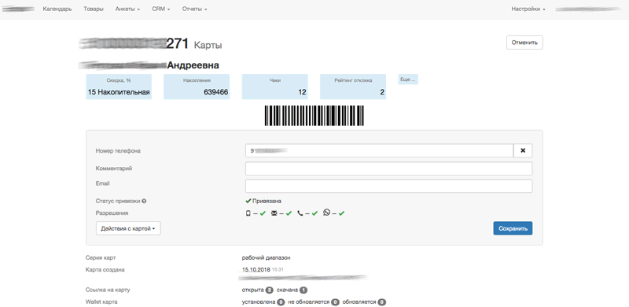Viewport: 629px width, 307px height.
Task: Expand the Настройки dropdown menu
Action: pos(528,9)
